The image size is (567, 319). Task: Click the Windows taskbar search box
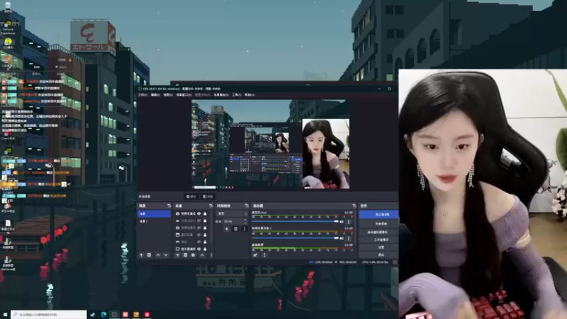[x=49, y=315]
